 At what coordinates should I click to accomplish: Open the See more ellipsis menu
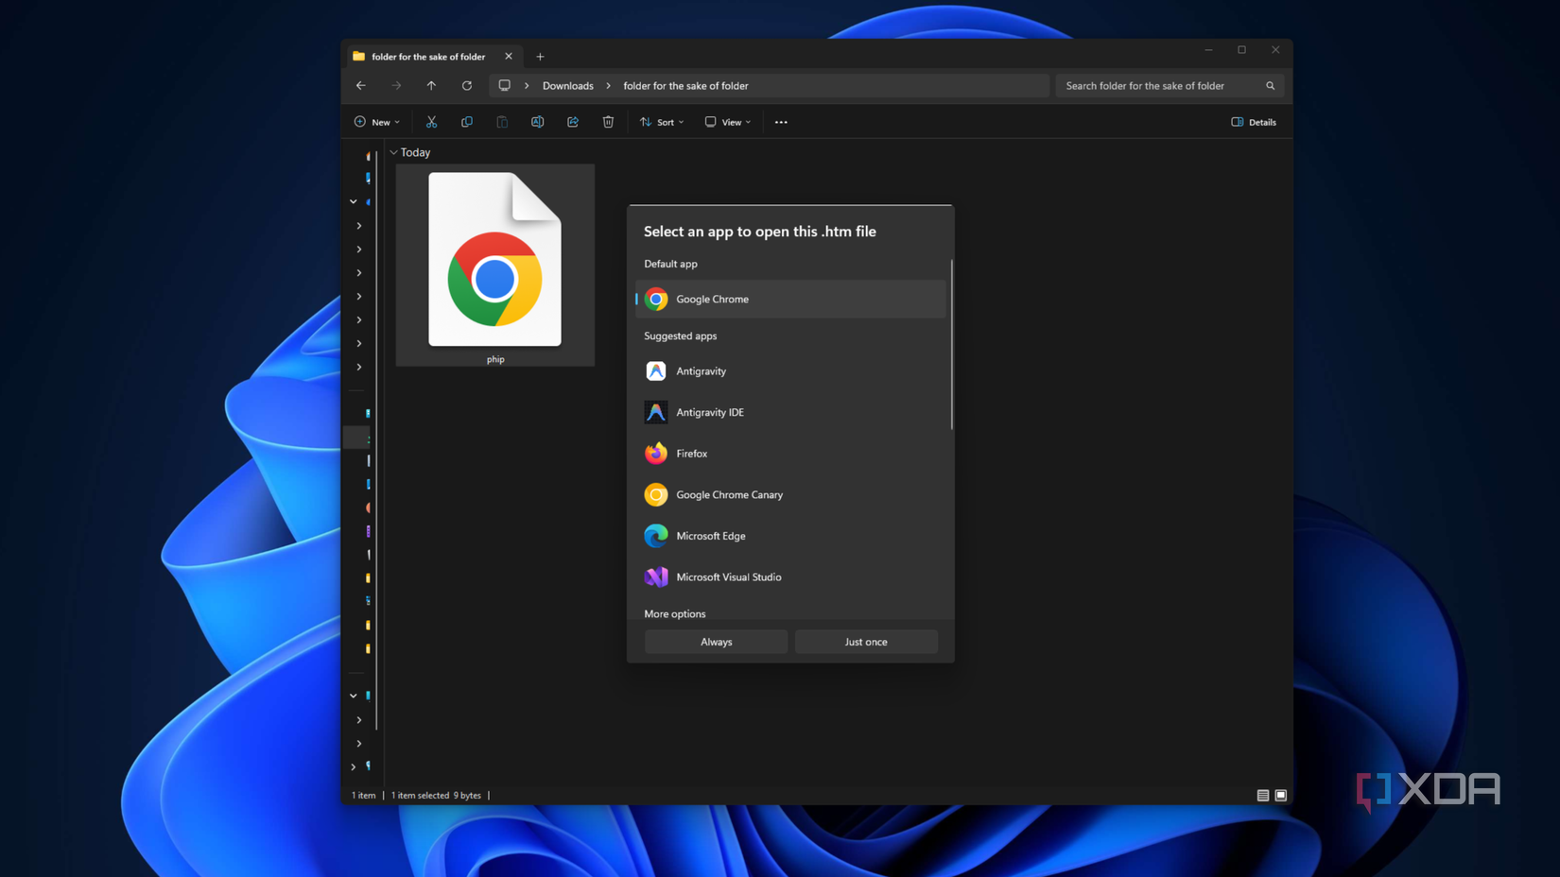(x=781, y=122)
